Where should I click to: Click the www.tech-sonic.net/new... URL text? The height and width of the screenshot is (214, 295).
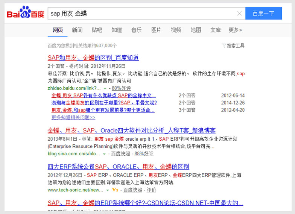(x=75, y=190)
